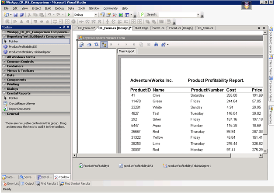Collapse General toolbox group
The image size is (275, 193).
[x=4, y=114]
